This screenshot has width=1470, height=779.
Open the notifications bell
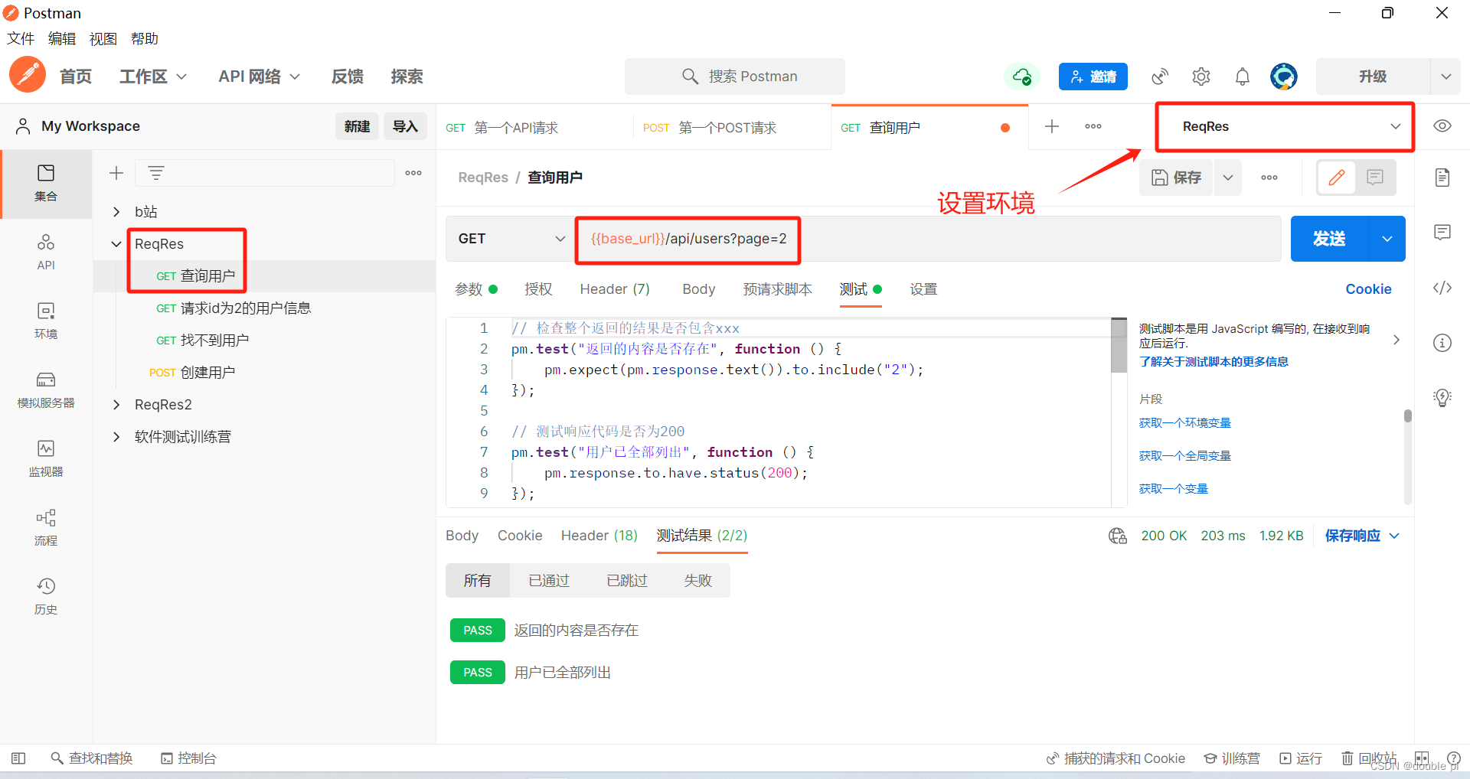pyautogui.click(x=1243, y=77)
